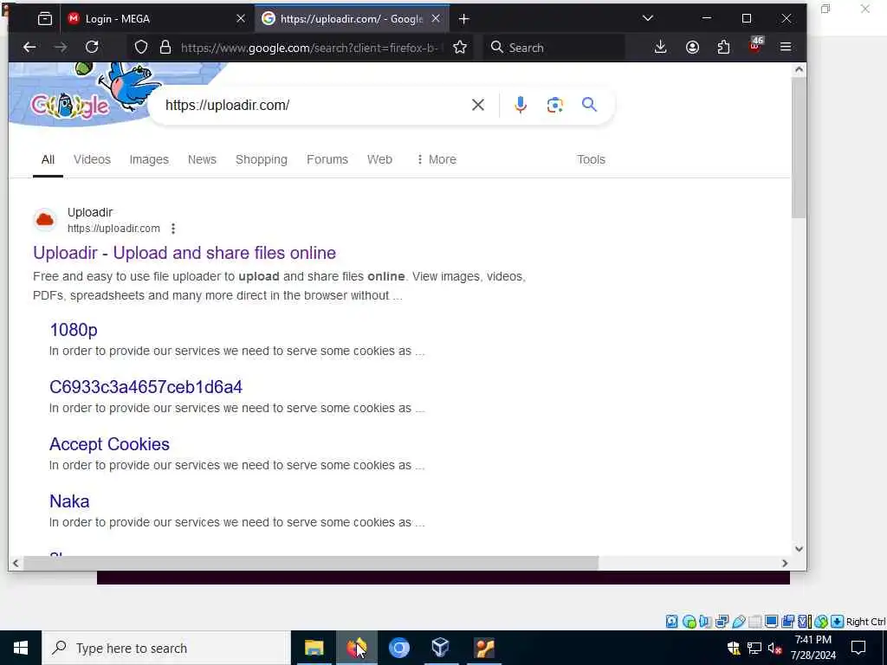Viewport: 887px width, 665px height.
Task: Close the Login - MEGA tab
Action: click(x=241, y=19)
